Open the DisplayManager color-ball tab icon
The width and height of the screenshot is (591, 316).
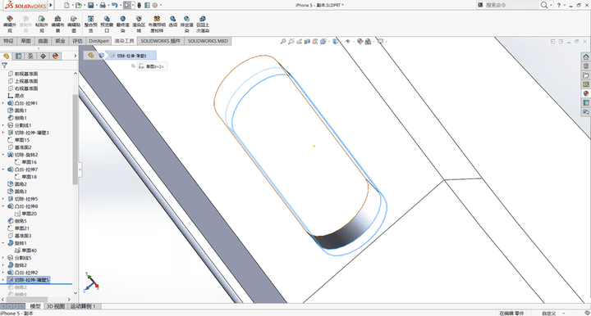coord(56,56)
